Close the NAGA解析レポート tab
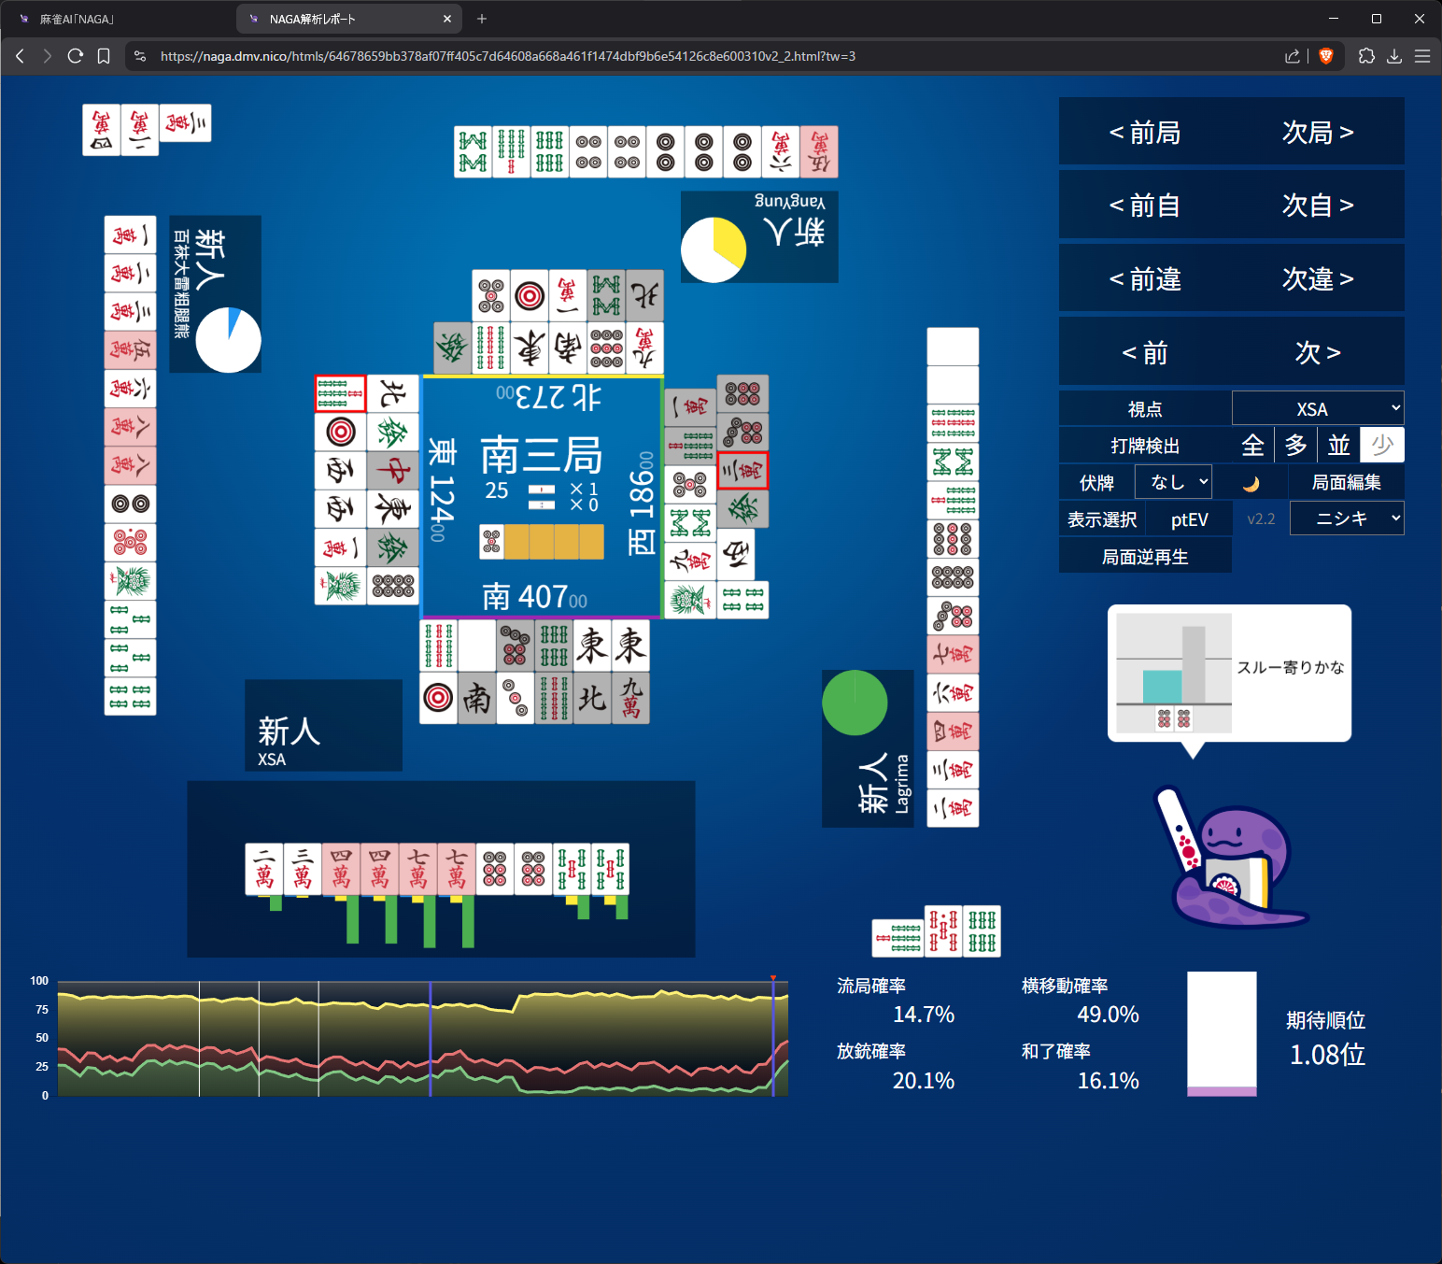Image resolution: width=1442 pixels, height=1264 pixels. 447,19
